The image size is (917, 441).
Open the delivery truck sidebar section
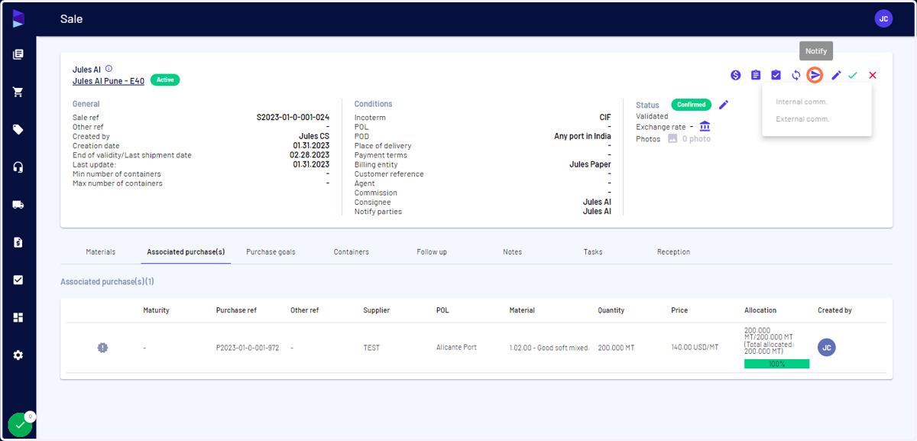tap(18, 205)
